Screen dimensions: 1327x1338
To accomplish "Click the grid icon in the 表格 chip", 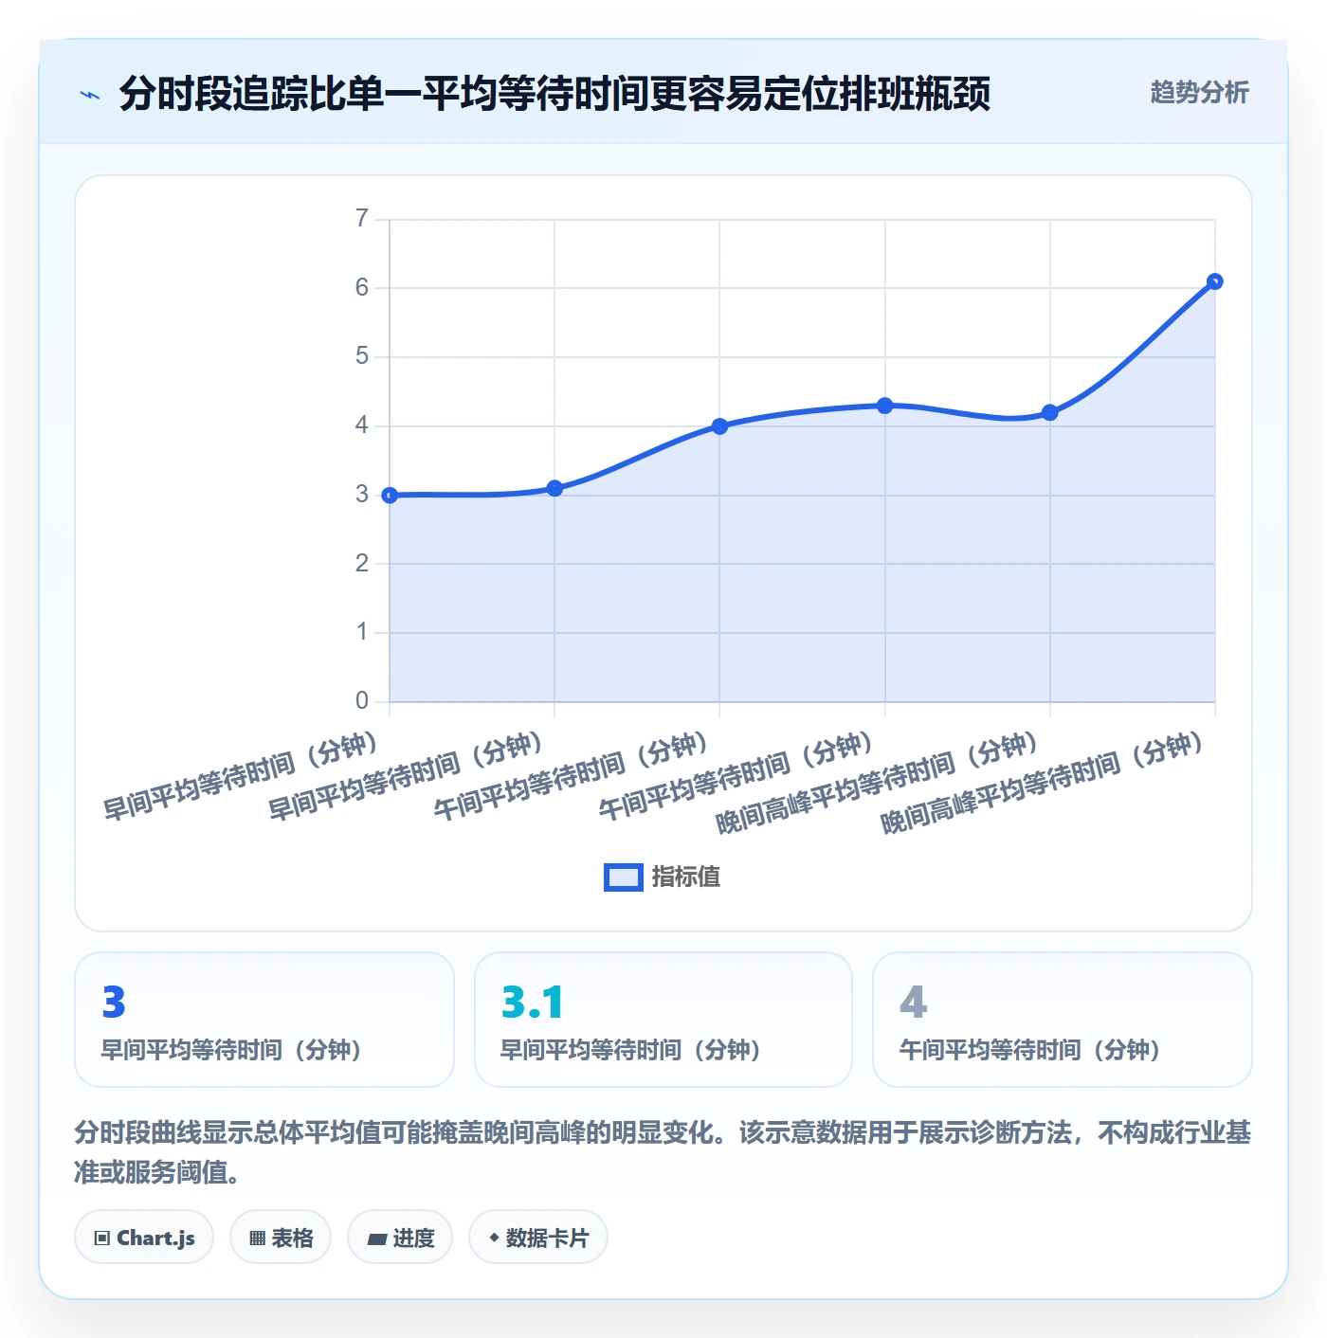I will pyautogui.click(x=257, y=1239).
